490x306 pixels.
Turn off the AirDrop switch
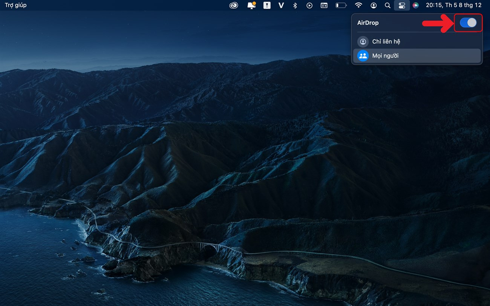(468, 23)
